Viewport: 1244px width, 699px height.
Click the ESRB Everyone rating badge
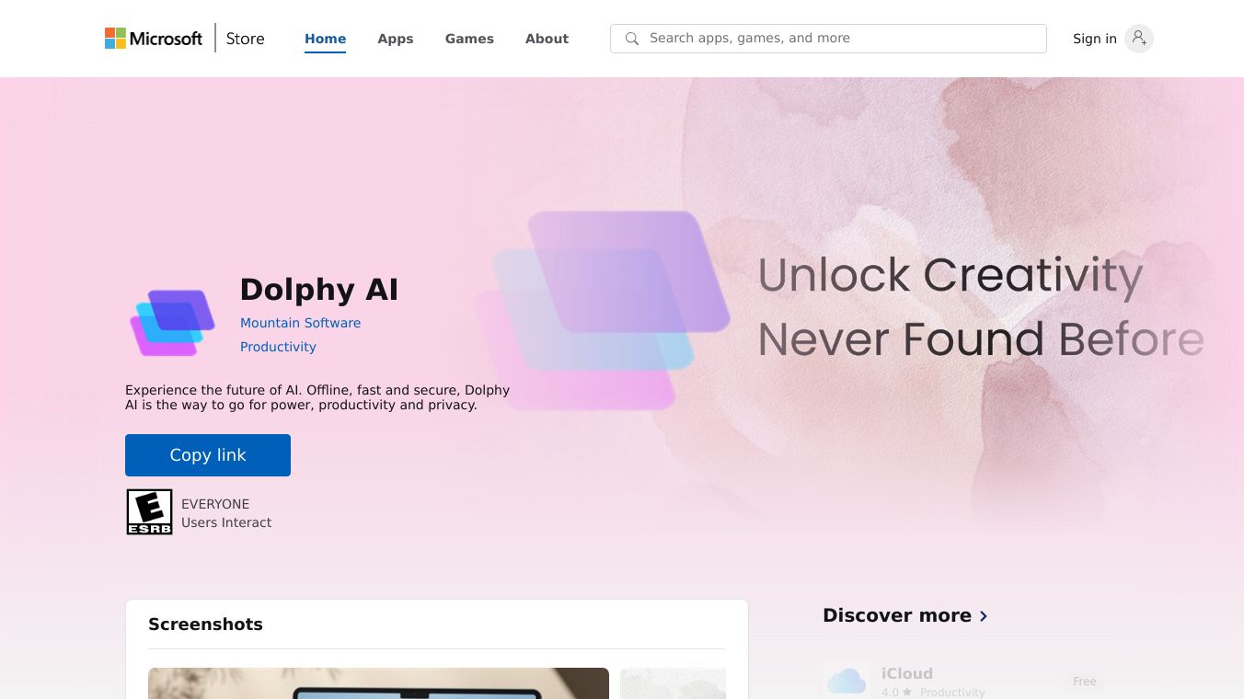pyautogui.click(x=149, y=512)
